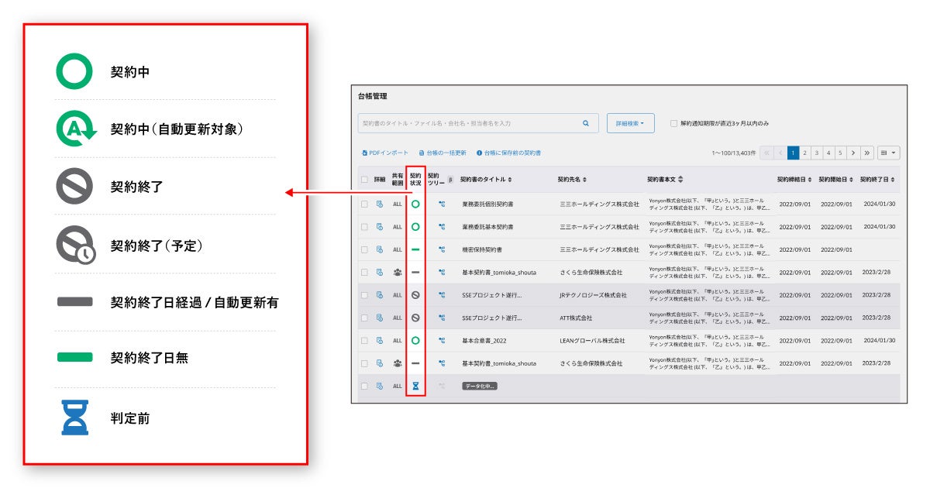
Task: Click the データ化中 badge
Action: click(480, 385)
